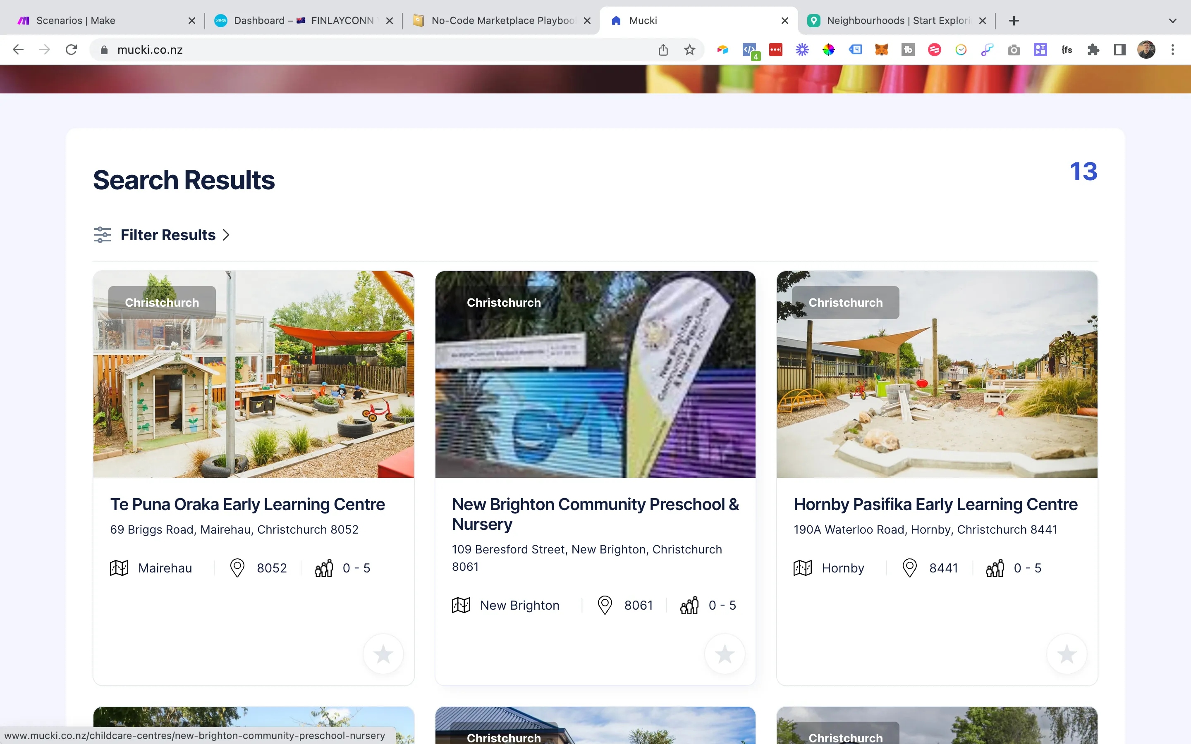Click family age icon on Hornby card

pos(995,568)
